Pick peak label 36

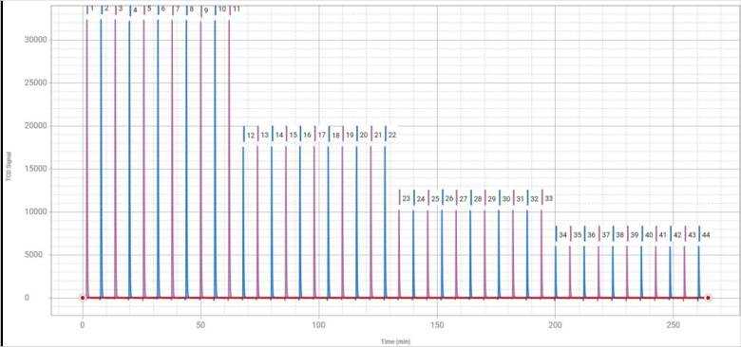pyautogui.click(x=591, y=235)
